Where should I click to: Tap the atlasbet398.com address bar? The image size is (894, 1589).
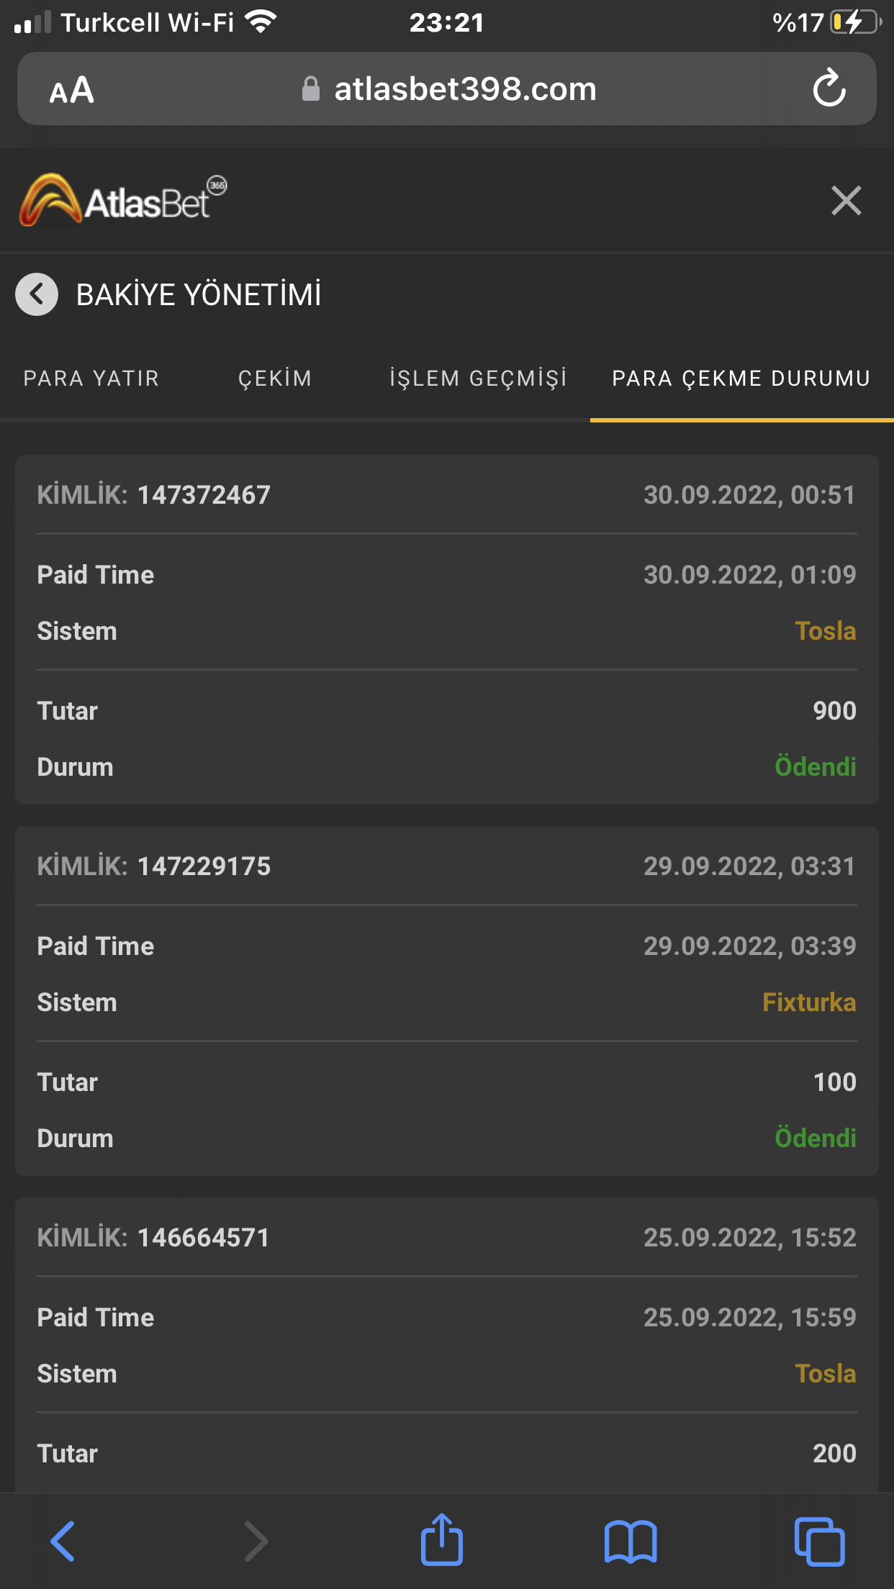(x=465, y=89)
